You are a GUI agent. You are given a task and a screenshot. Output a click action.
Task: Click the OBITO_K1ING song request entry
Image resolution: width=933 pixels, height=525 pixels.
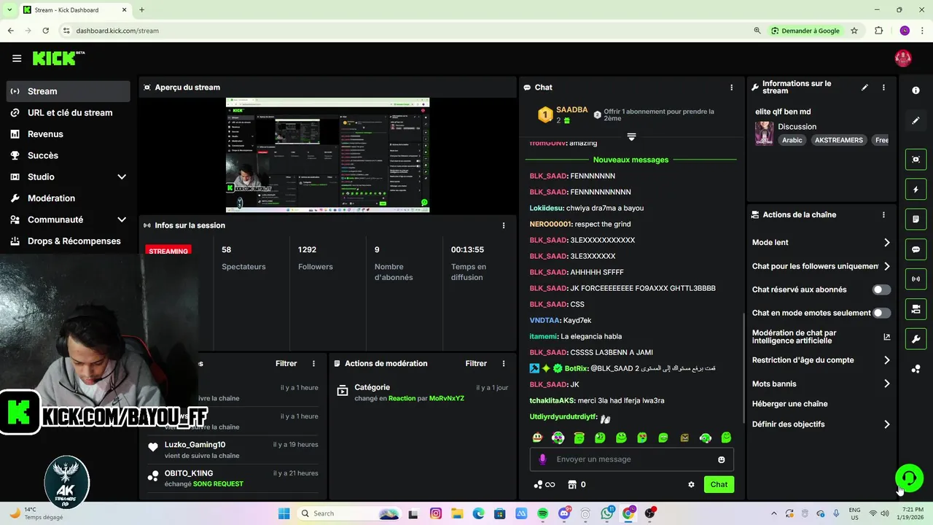(x=233, y=478)
